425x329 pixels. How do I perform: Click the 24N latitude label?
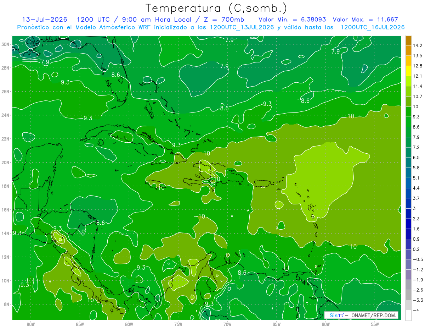click(5, 115)
